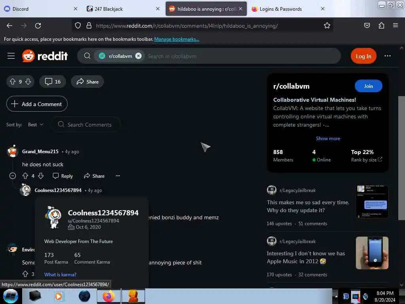Close the Discord tab
405x304 pixels.
(x=76, y=9)
